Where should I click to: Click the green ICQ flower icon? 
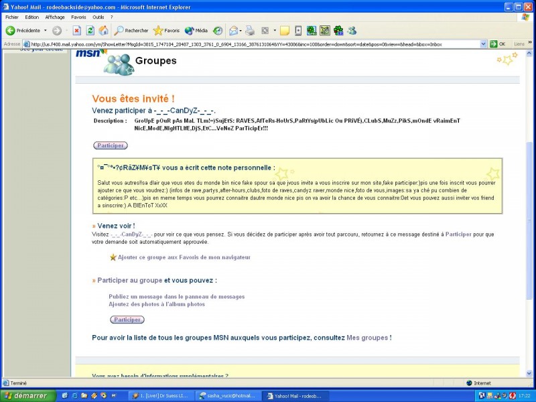338,31
